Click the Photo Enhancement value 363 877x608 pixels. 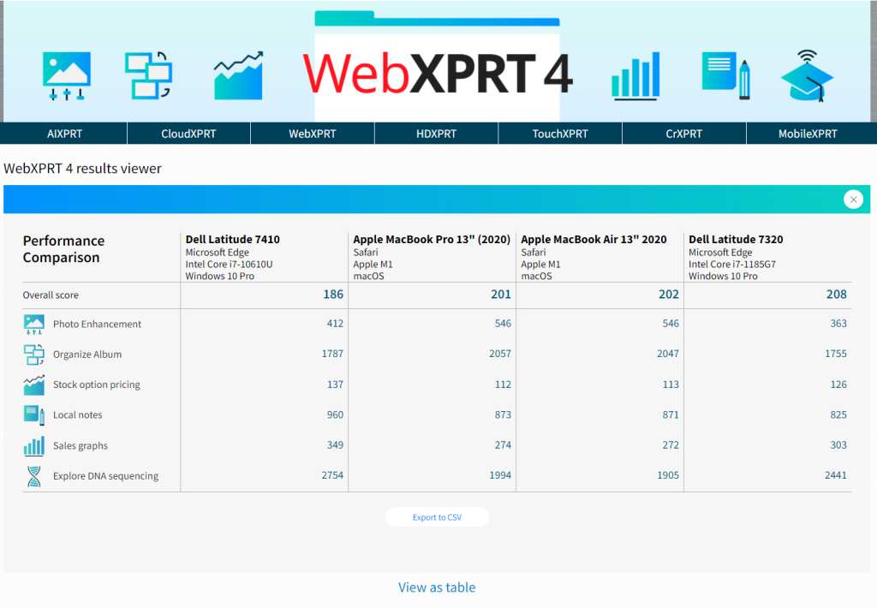pos(838,324)
